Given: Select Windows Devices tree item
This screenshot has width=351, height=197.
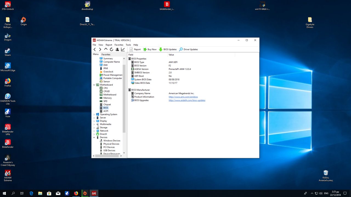Looking at the screenshot, I should [x=112, y=141].
